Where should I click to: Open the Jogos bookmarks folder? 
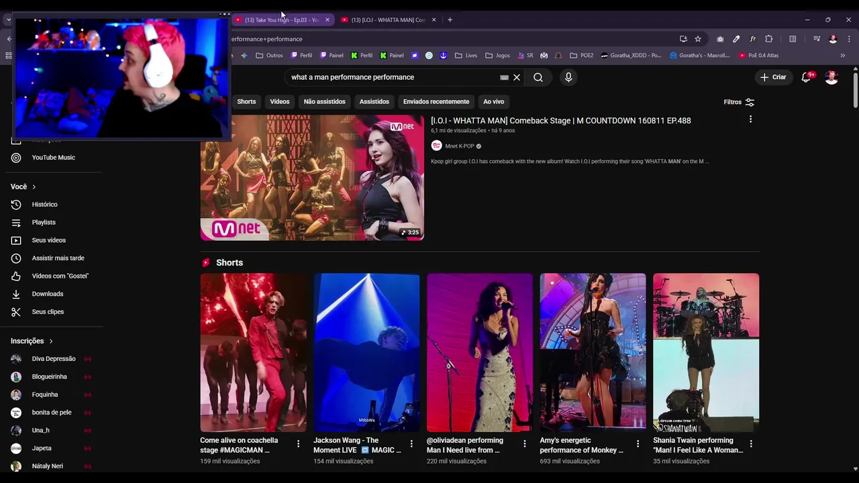point(497,56)
